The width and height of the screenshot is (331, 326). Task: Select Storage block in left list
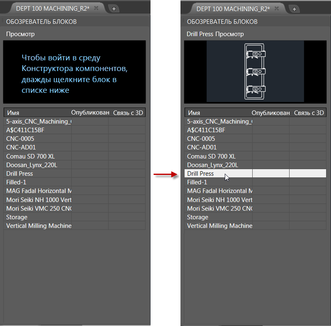(x=75, y=217)
